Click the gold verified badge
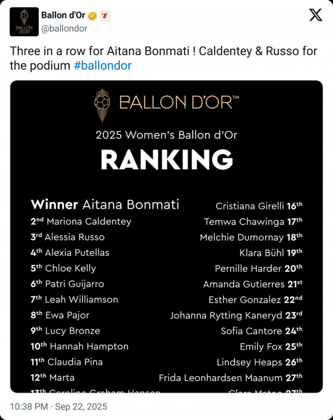 click(x=92, y=16)
